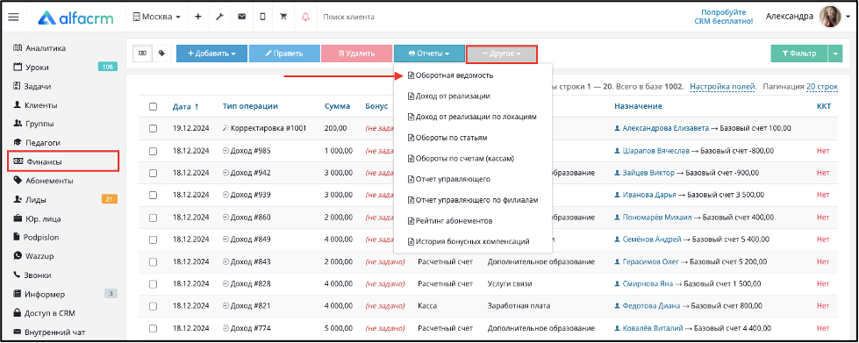Check the Корректировка #1001 row checkbox

pos(154,128)
